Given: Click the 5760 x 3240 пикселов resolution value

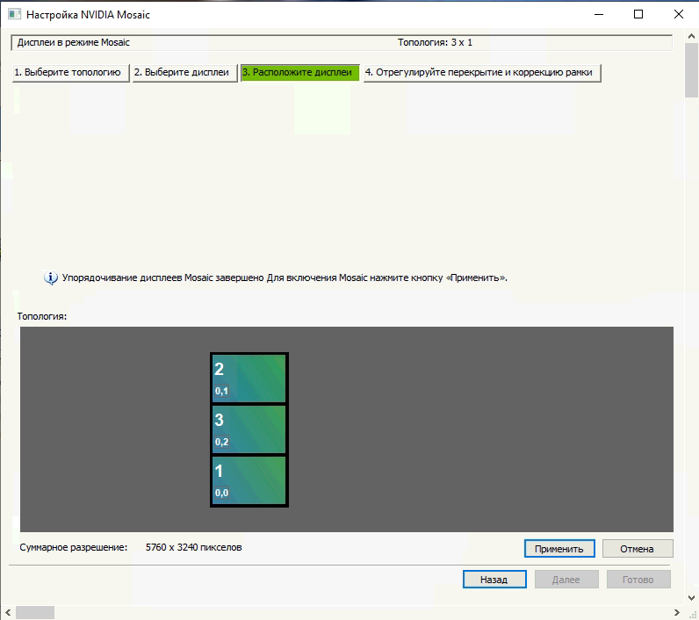Looking at the screenshot, I should pos(193,547).
